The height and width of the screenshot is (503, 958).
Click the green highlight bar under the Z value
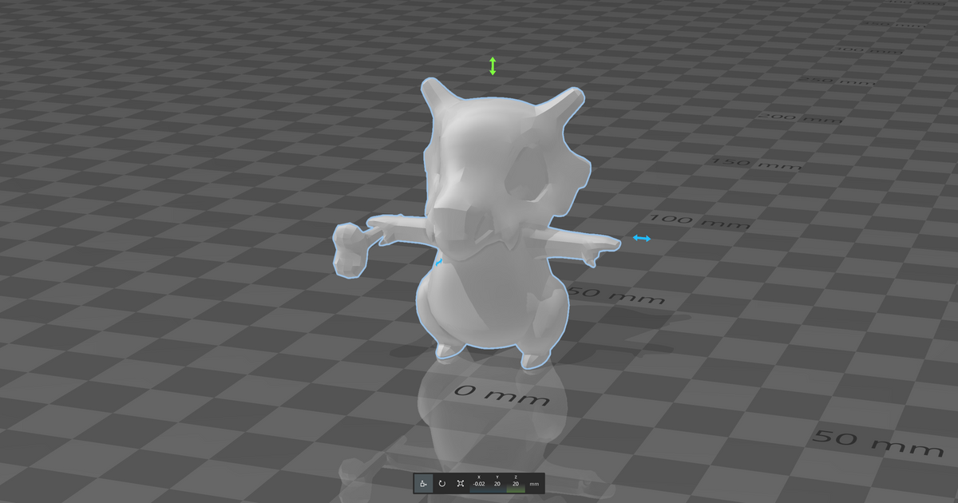[516, 490]
